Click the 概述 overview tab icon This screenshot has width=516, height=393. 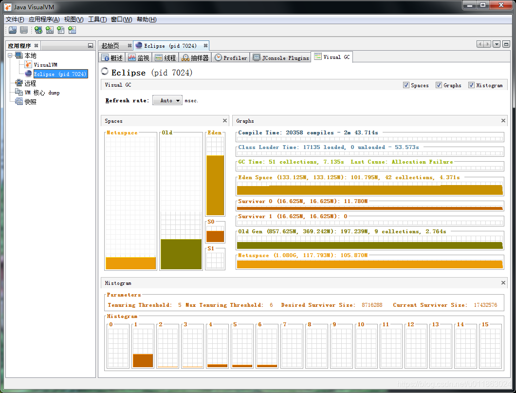[105, 57]
